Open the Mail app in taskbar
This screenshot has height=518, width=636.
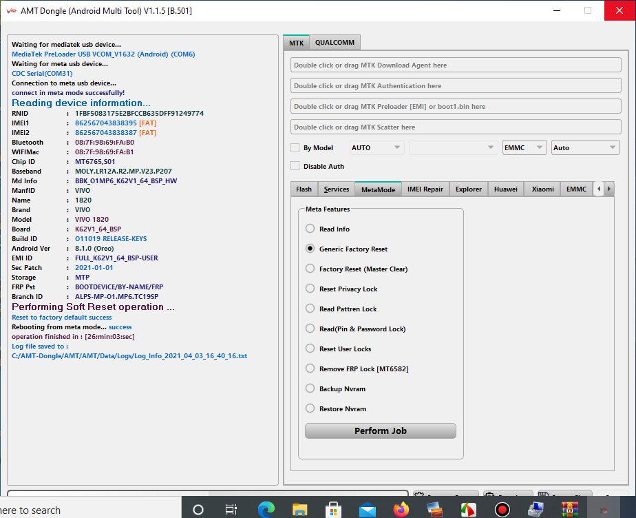(x=368, y=509)
